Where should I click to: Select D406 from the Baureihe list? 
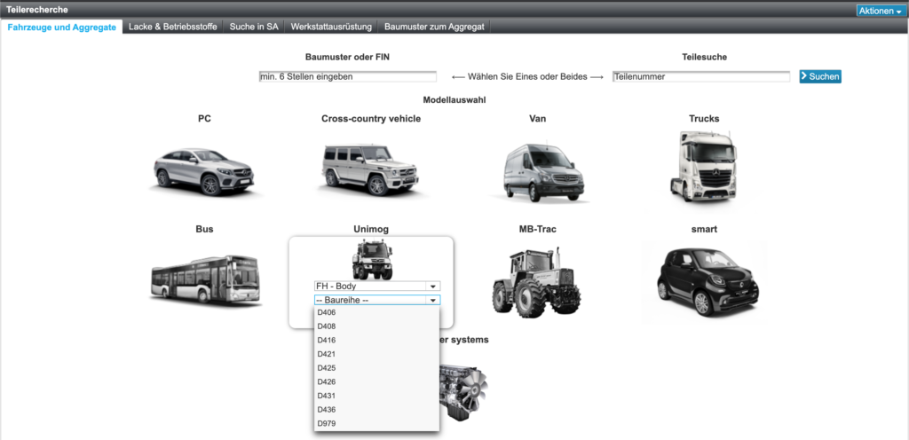327,312
